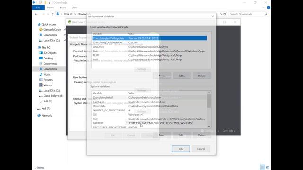Viewport: 303px width, 170px height.
Task: Select OneDrive user variable row
Action: click(150, 47)
